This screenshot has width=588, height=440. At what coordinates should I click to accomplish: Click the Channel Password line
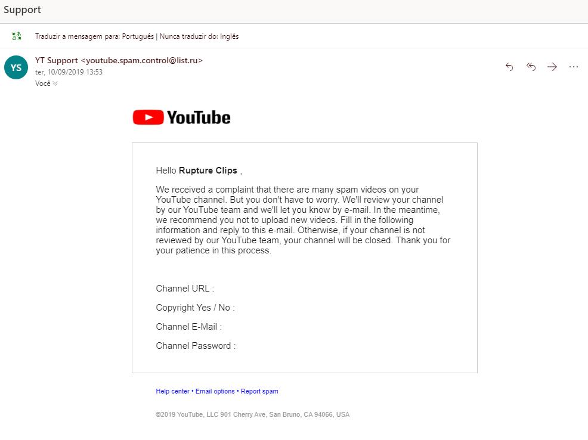(196, 346)
